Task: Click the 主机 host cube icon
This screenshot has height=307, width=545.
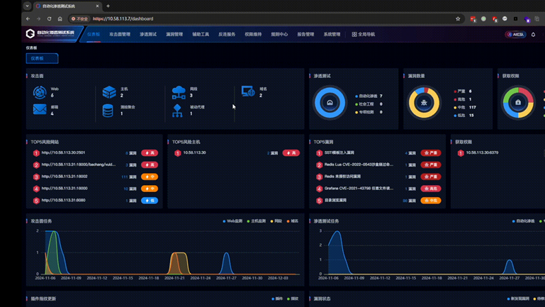Action: tap(108, 92)
